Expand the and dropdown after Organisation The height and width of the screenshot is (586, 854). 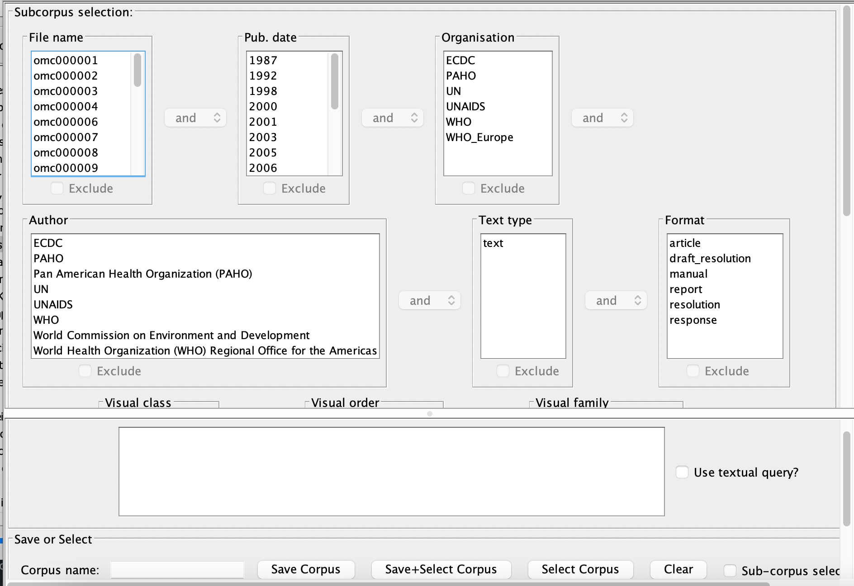[603, 118]
